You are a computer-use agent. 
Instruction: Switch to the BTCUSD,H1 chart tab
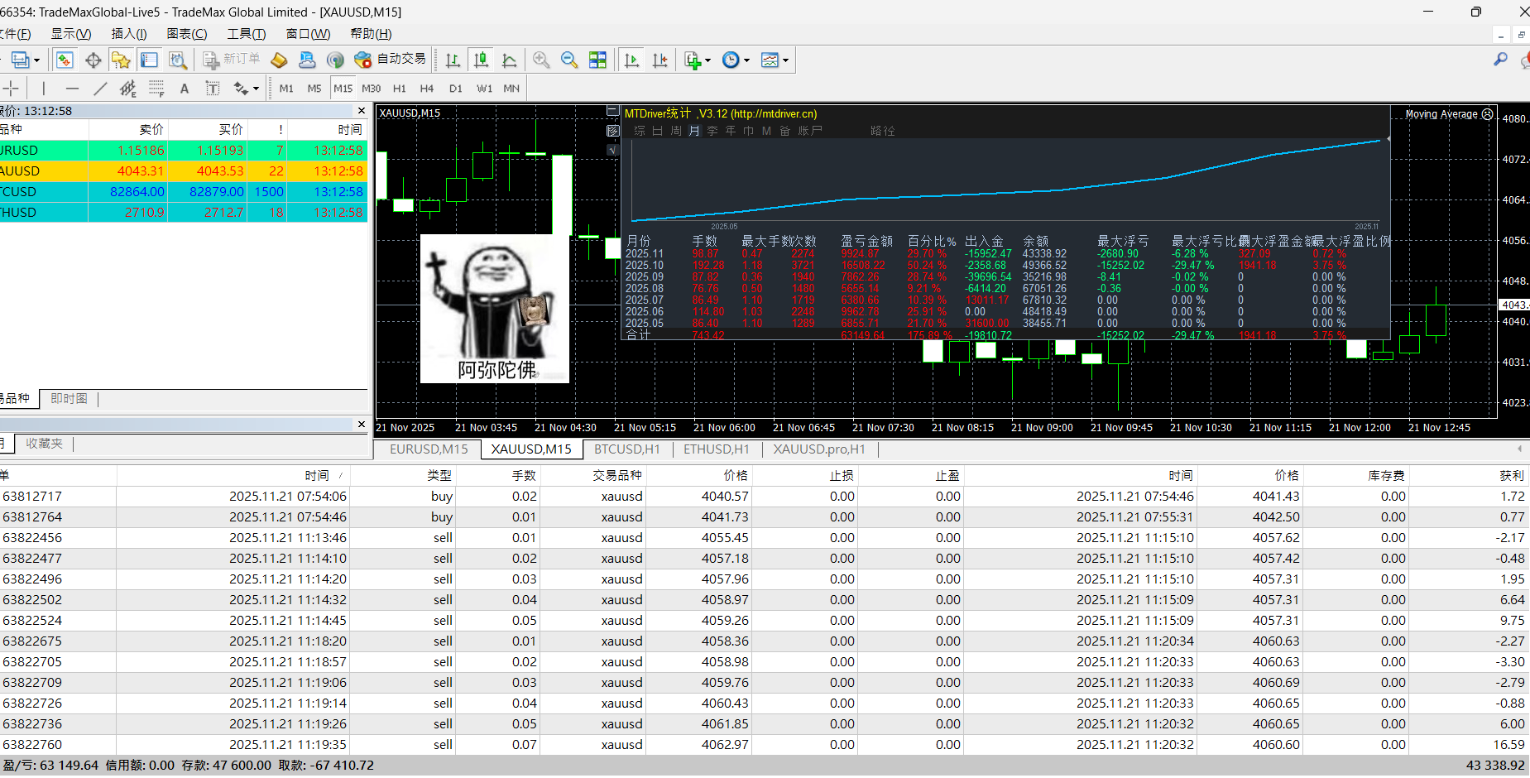(626, 449)
